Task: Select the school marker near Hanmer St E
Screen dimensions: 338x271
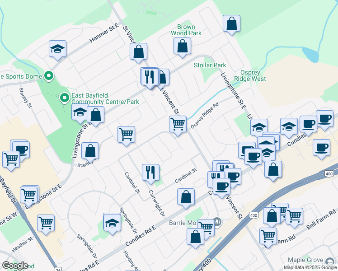Action: click(57, 49)
